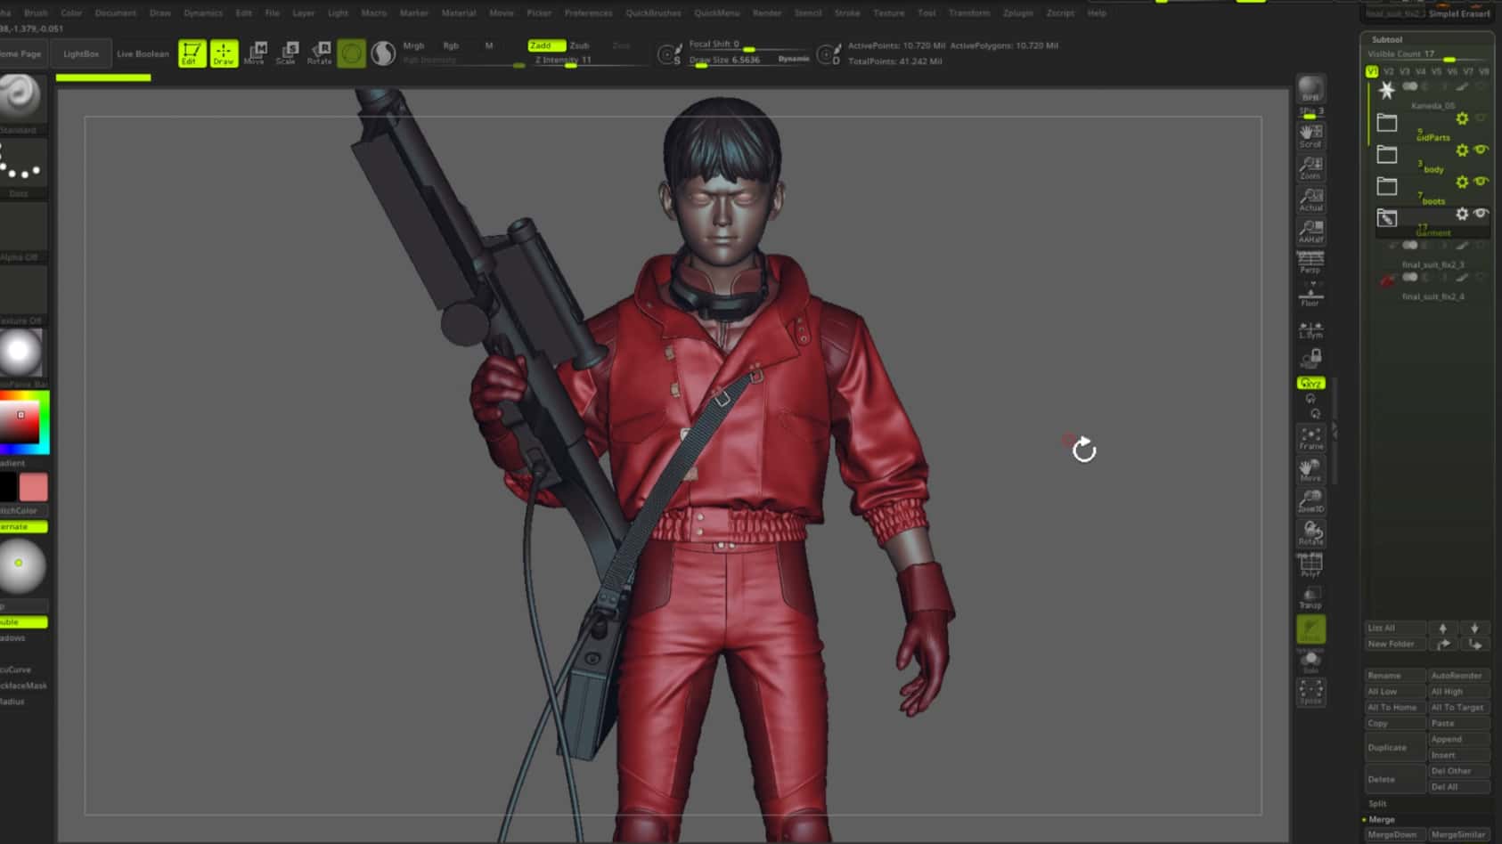1502x844 pixels.
Task: Toggle the Floor grid button
Action: (1310, 295)
